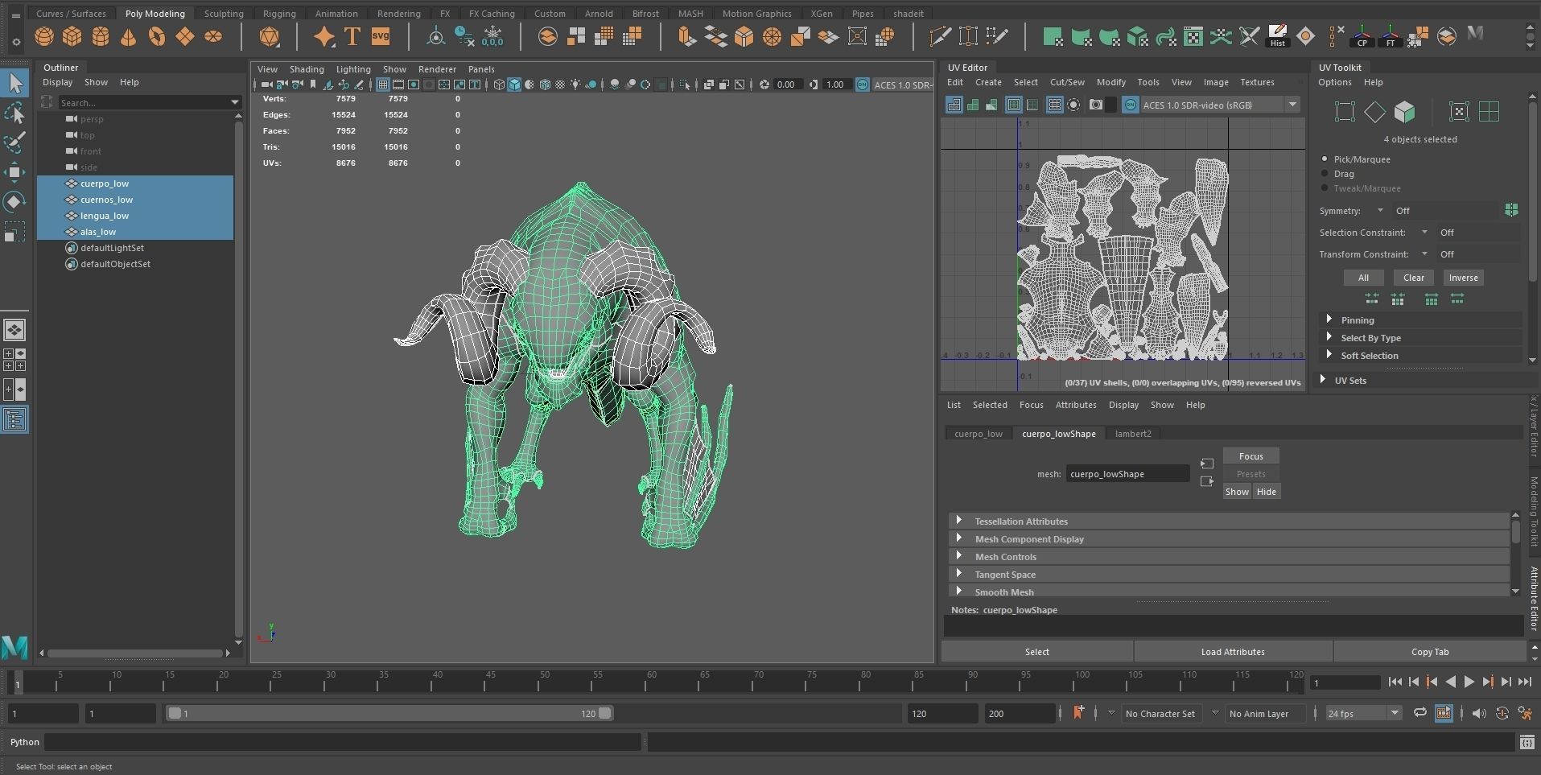Click the Hist delete history icon
This screenshot has width=1541, height=775.
coord(1277,37)
